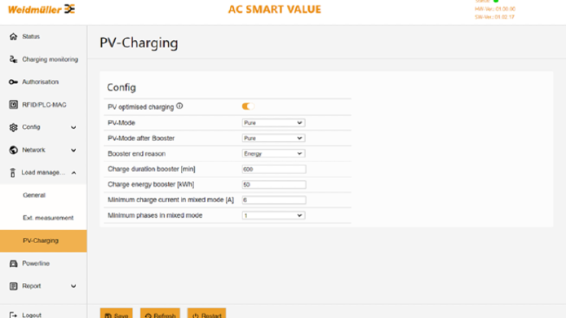
Task: Click the Config gear icon
Action: click(13, 127)
